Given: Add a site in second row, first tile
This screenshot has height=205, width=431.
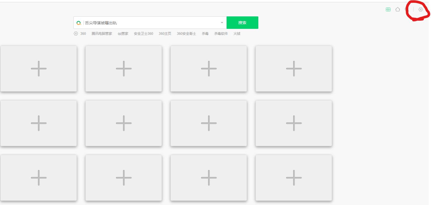Looking at the screenshot, I should 39,123.
